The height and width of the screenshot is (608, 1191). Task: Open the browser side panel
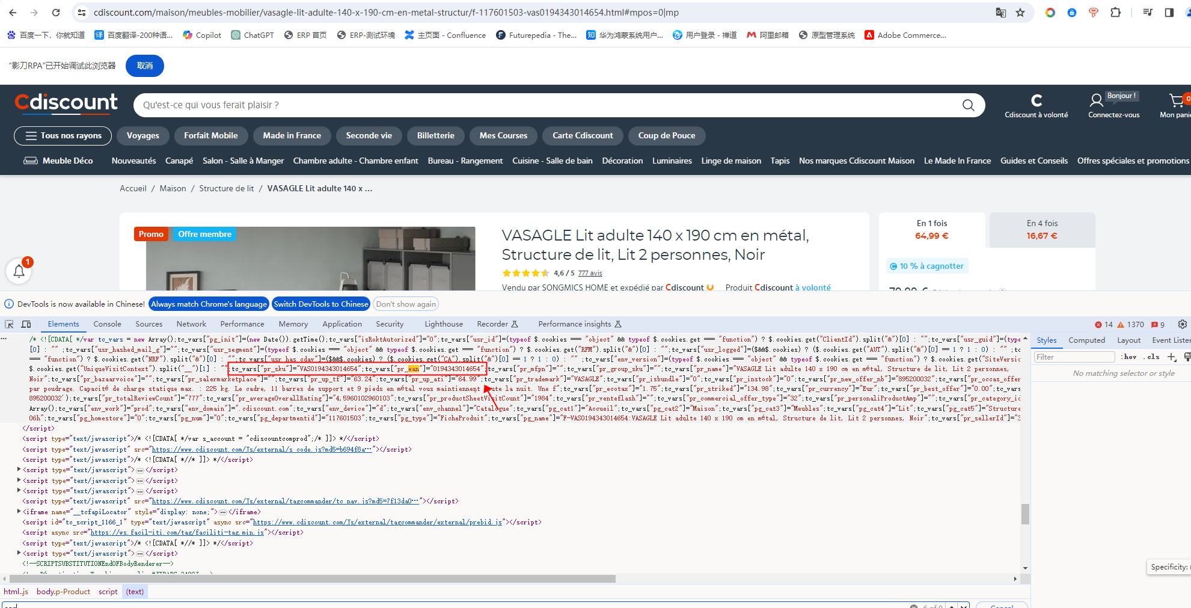coord(1169,13)
